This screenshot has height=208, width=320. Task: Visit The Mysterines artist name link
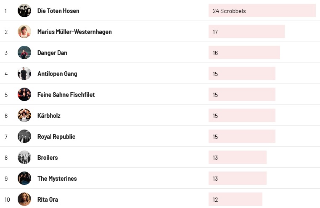57,179
